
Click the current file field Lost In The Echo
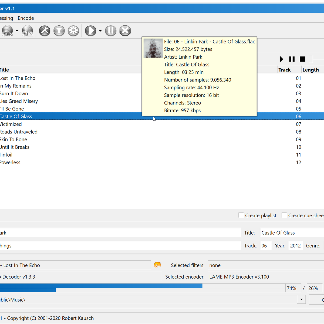pyautogui.click(x=75, y=265)
